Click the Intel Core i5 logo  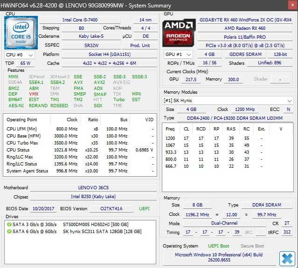click(21, 33)
